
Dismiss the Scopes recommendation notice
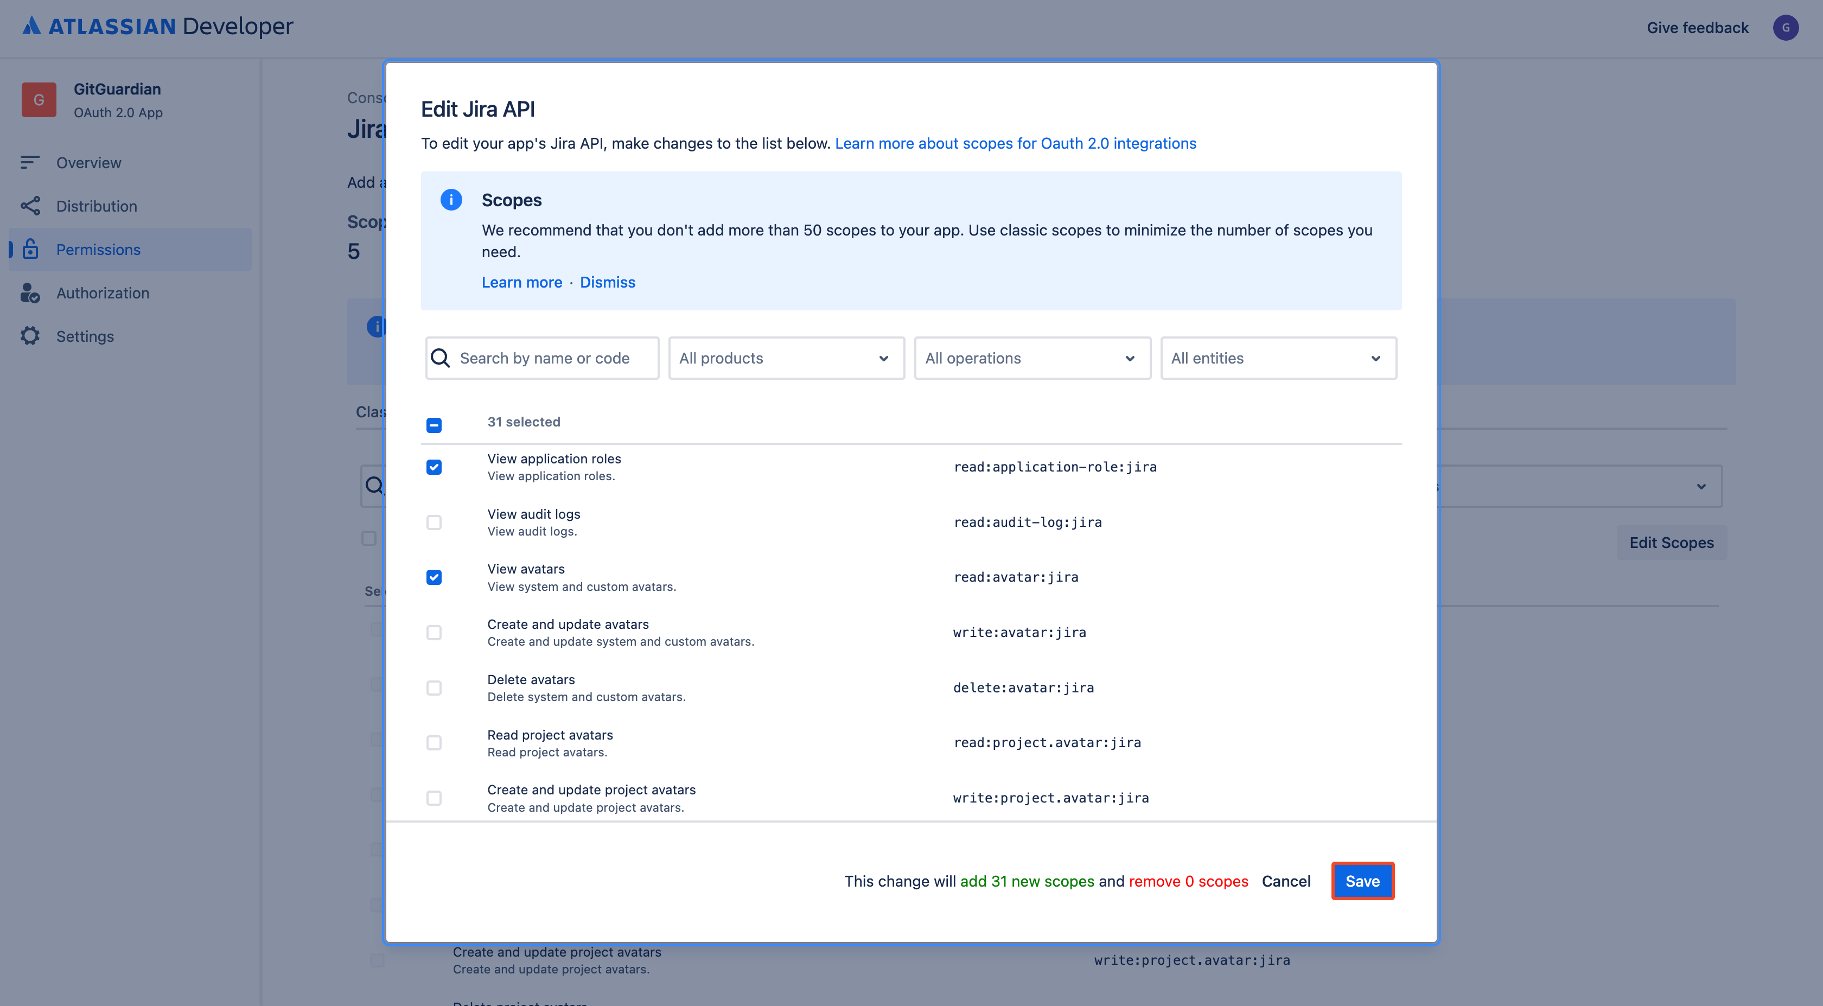[x=607, y=283]
